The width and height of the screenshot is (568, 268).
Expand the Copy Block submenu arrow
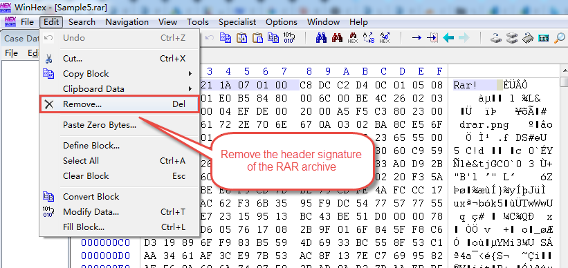click(x=190, y=74)
